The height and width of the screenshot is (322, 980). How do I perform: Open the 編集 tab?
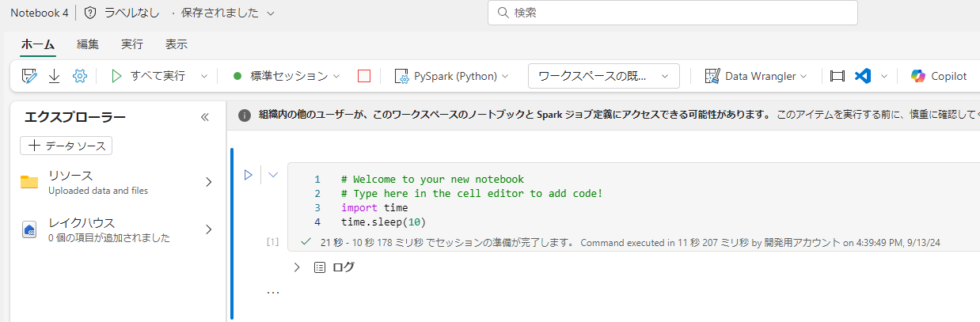[x=88, y=44]
